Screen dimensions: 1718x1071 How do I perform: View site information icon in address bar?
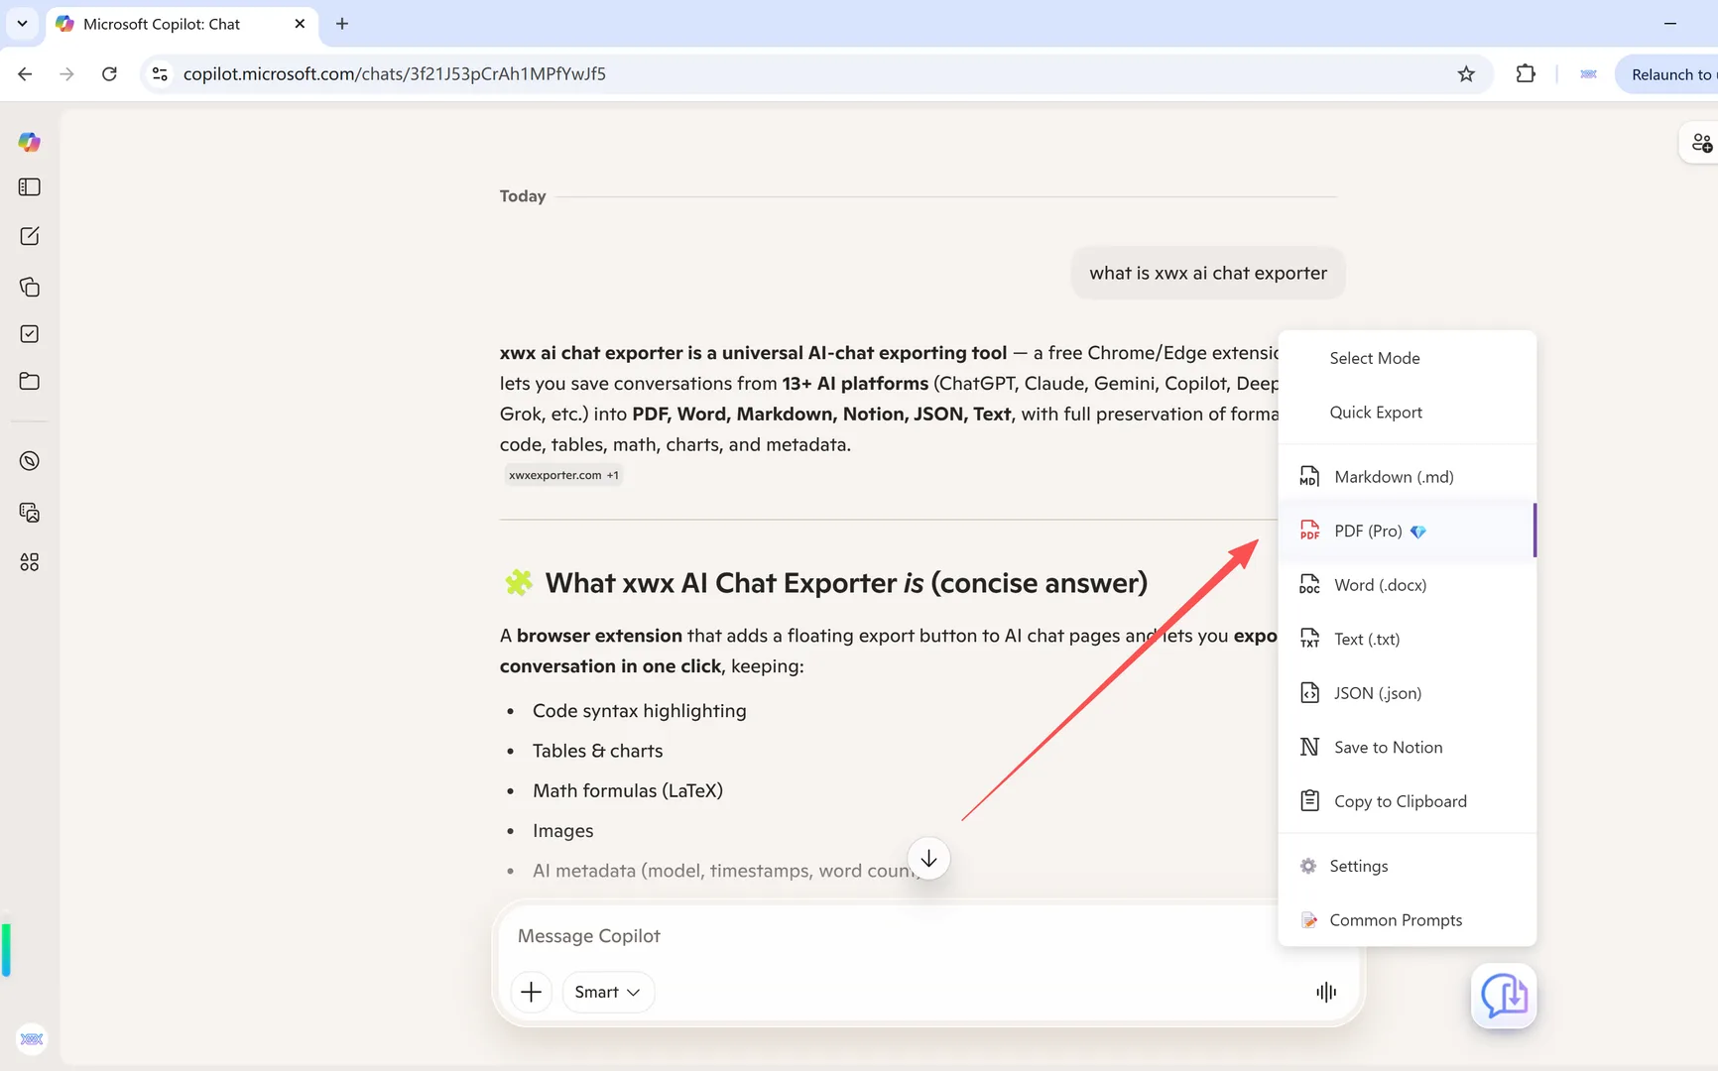click(160, 74)
